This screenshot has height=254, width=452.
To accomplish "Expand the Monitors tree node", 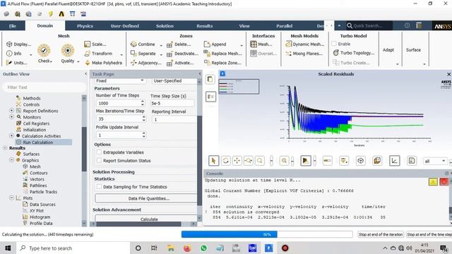I will (11, 117).
